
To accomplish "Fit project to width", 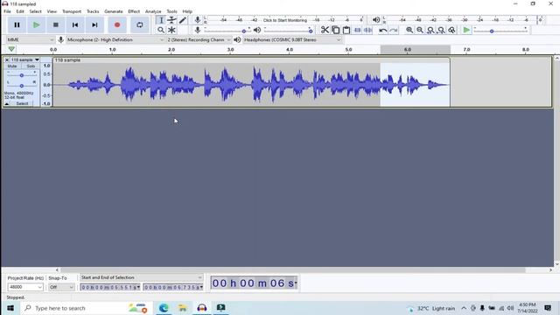I will [441, 30].
